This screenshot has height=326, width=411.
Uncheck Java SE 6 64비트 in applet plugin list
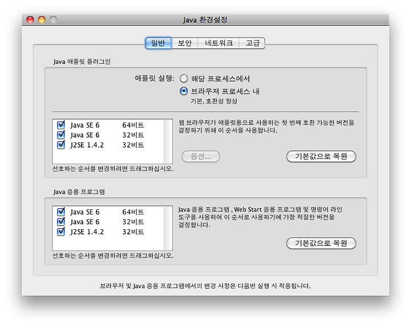point(61,125)
